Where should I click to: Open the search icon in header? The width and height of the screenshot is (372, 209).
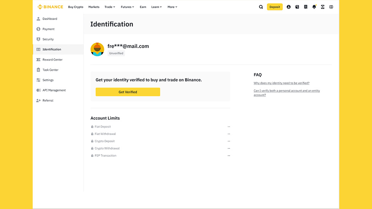(261, 7)
